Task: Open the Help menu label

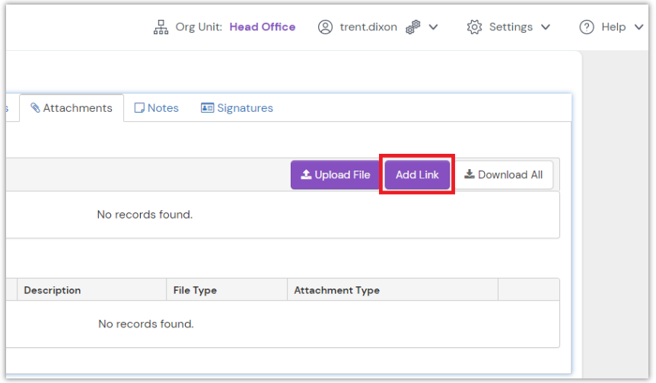Action: [x=613, y=27]
